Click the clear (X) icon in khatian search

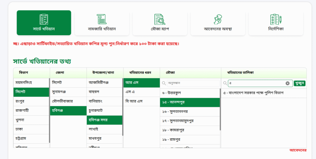[x=287, y=83]
